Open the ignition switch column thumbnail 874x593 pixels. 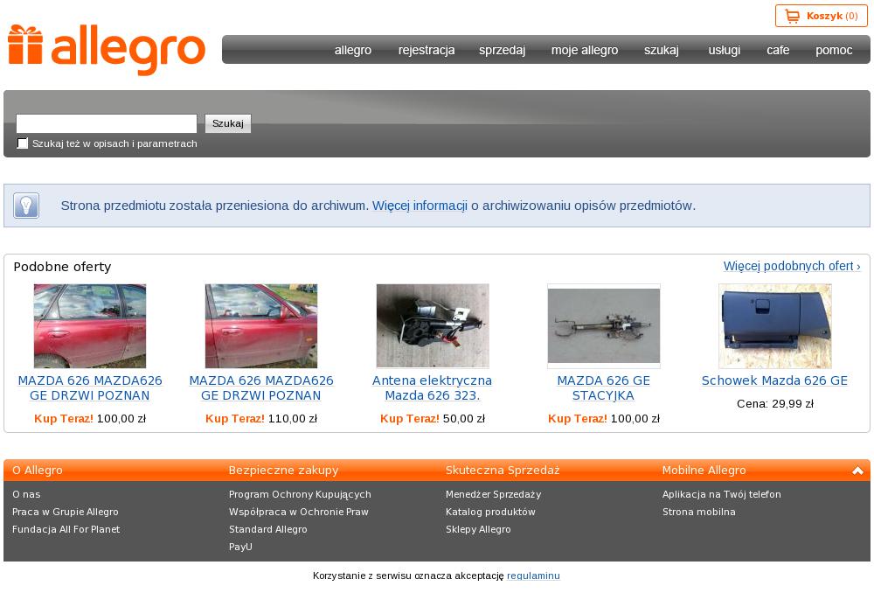604,325
